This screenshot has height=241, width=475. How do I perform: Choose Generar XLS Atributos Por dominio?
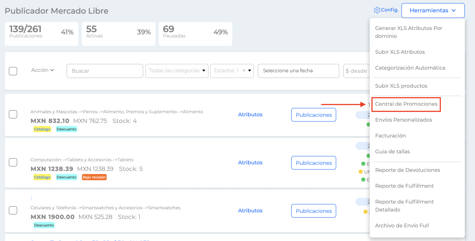tap(408, 32)
